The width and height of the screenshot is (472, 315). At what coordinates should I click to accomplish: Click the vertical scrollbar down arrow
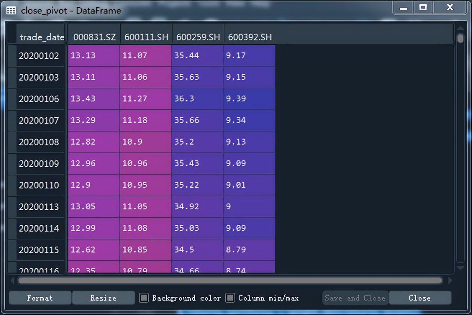pyautogui.click(x=460, y=268)
